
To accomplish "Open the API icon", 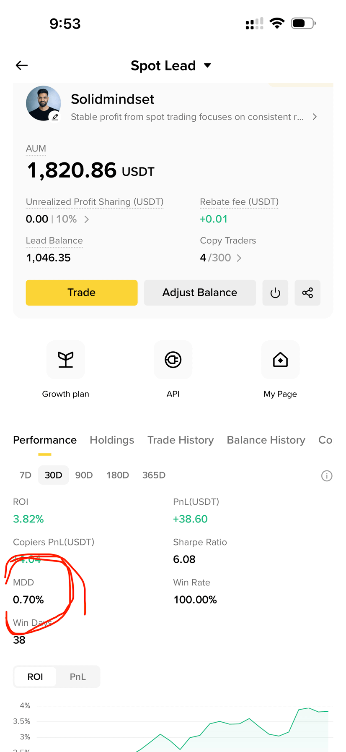I will (173, 360).
